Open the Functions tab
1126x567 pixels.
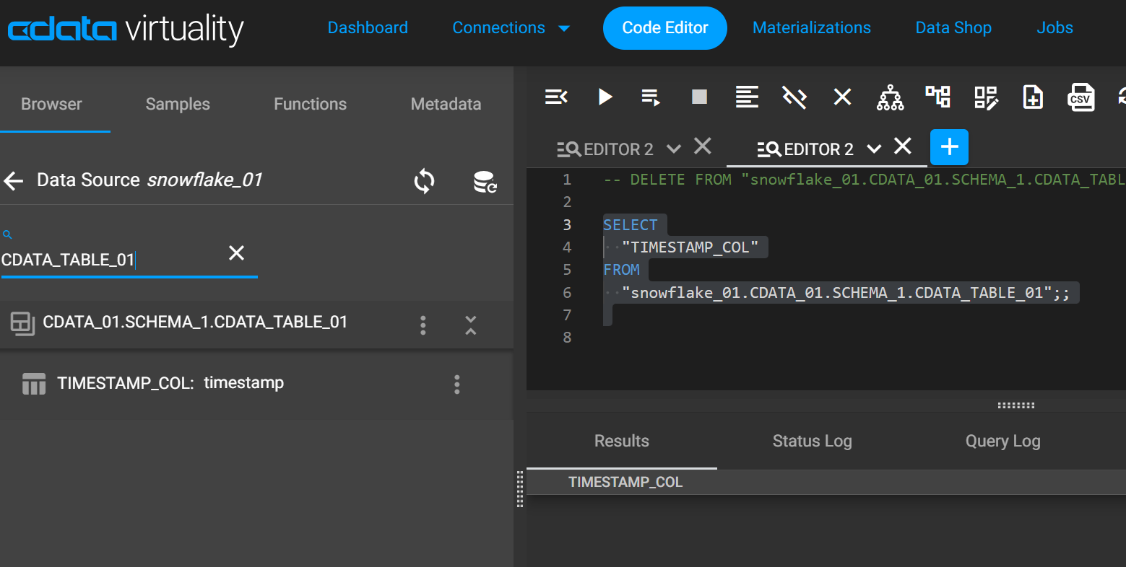click(310, 104)
